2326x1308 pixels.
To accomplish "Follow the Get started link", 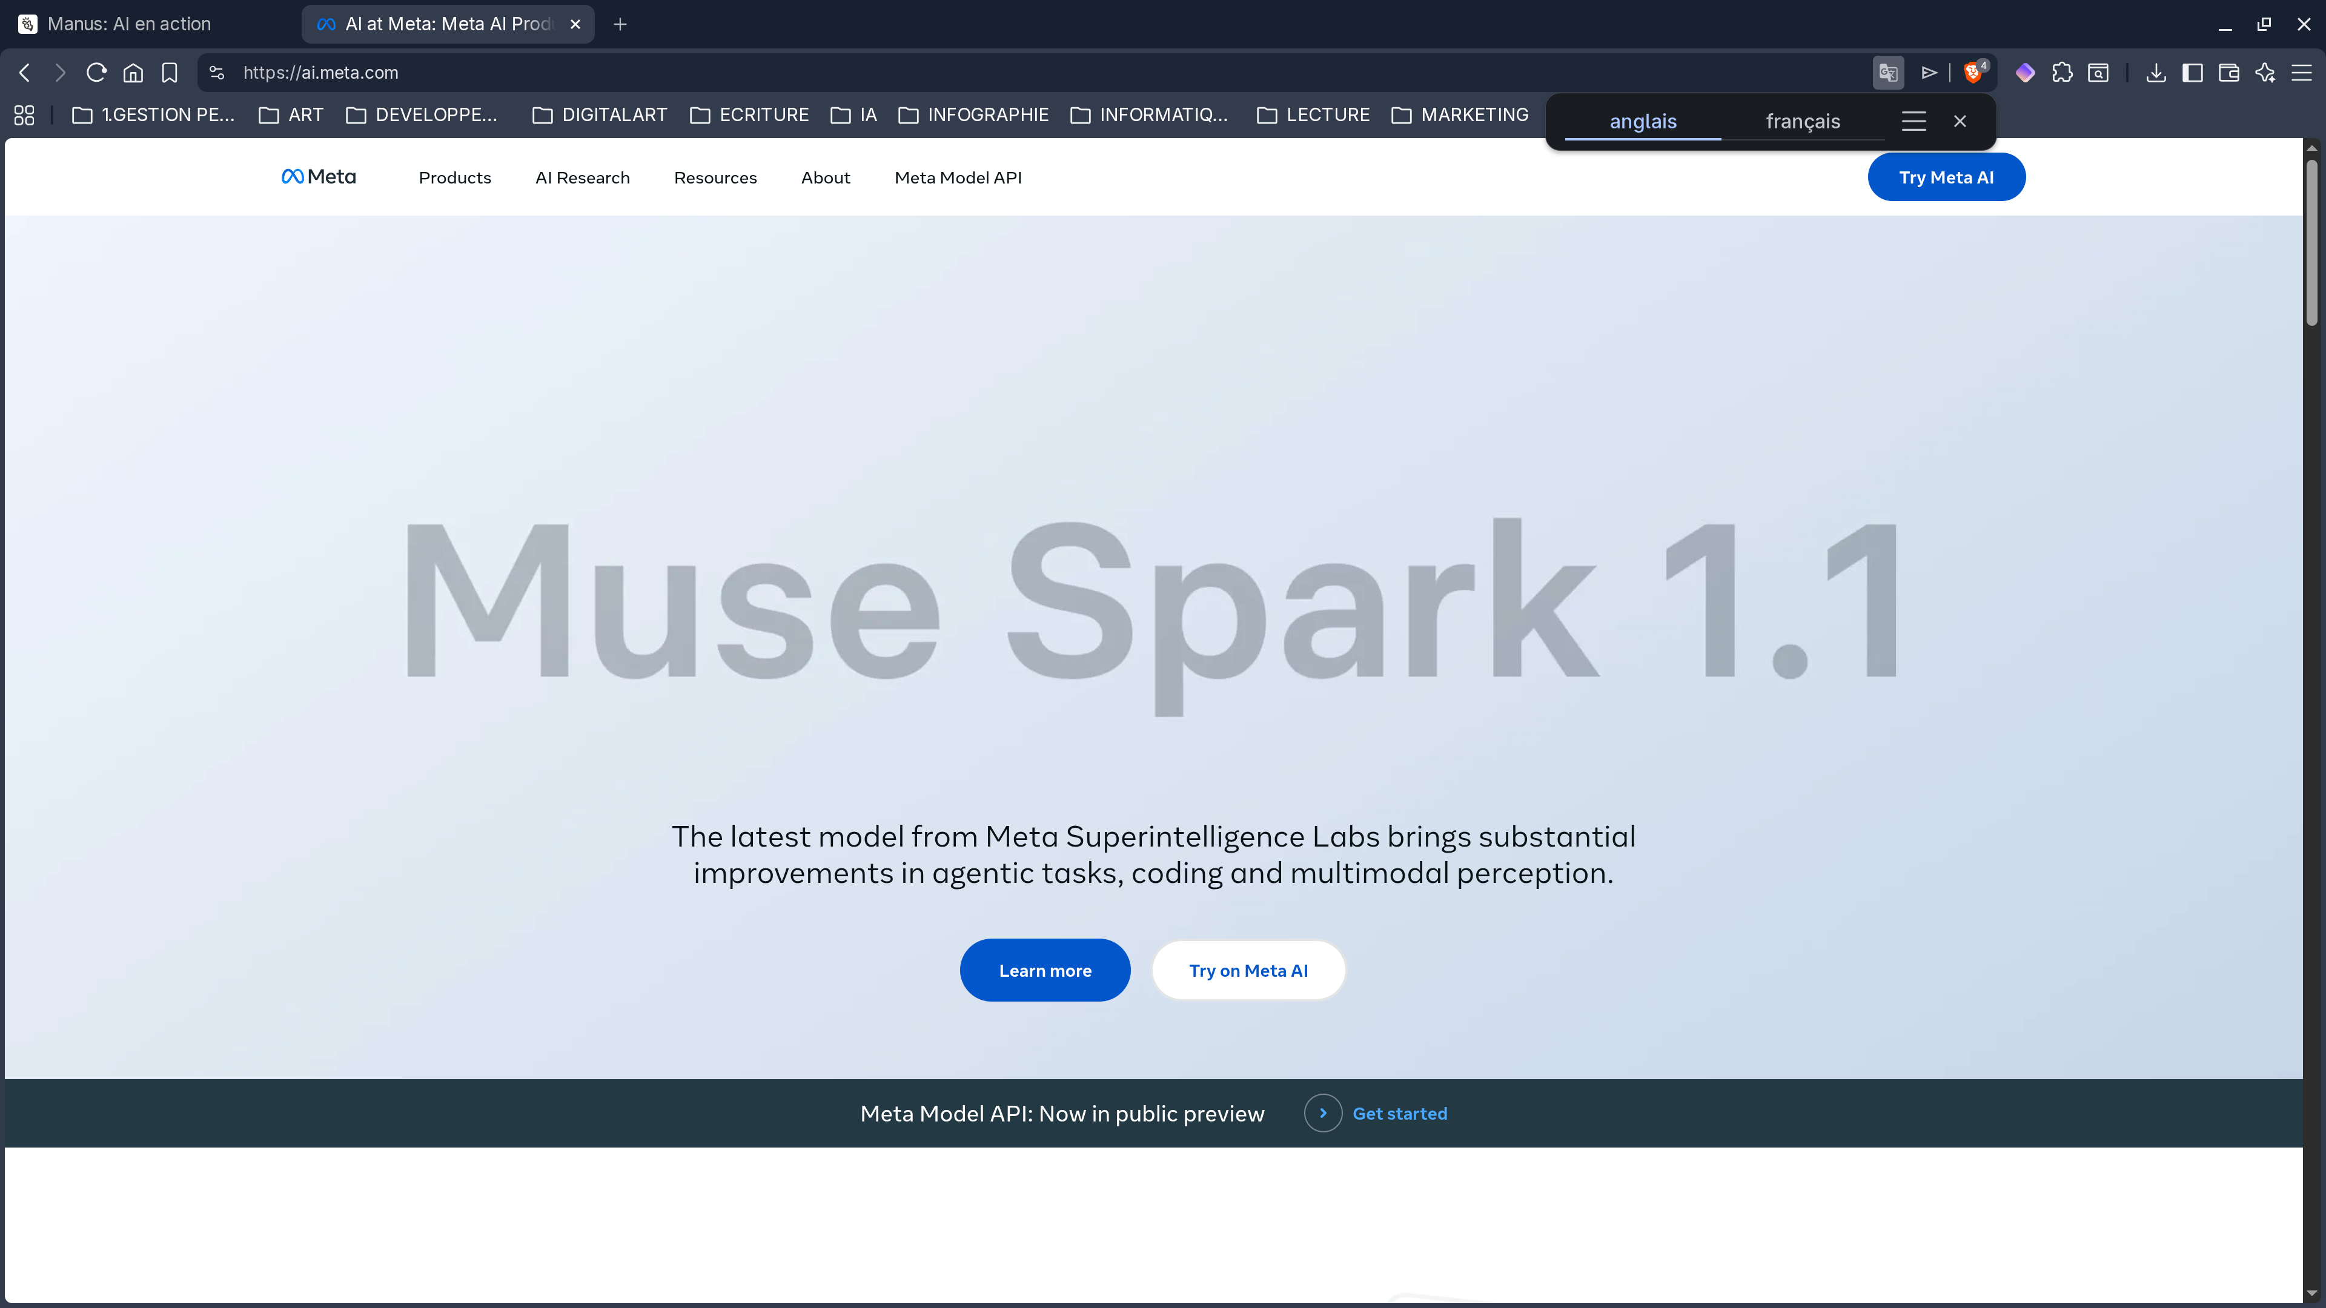I will point(1399,1114).
